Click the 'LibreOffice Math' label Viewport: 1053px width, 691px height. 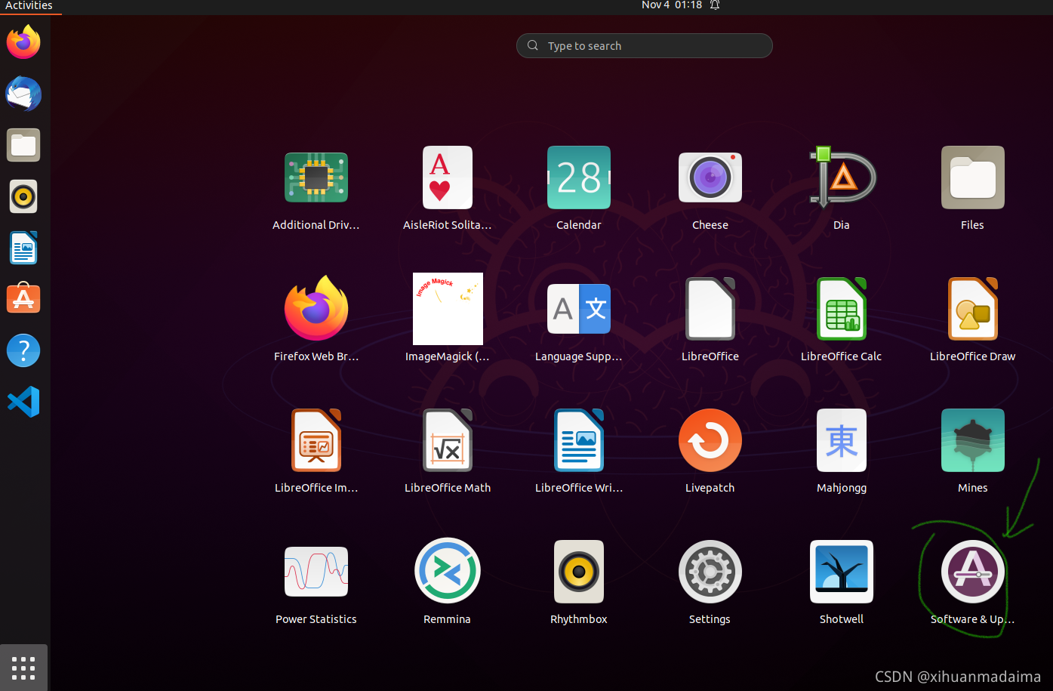(448, 488)
